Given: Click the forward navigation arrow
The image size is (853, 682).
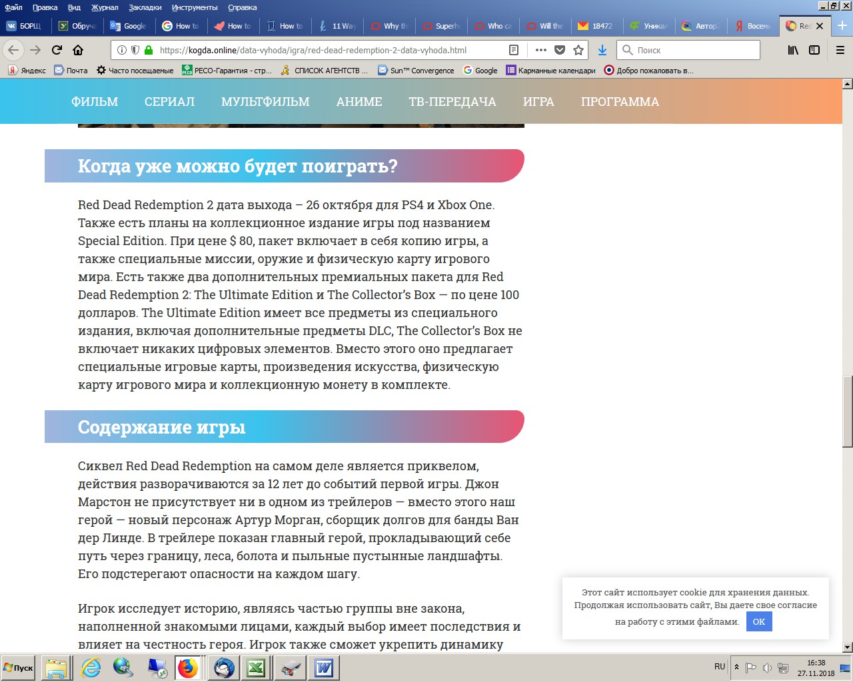Looking at the screenshot, I should click(35, 50).
